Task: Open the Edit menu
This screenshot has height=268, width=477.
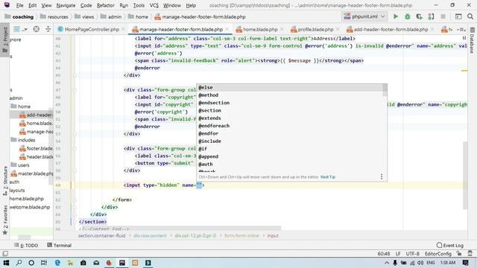Action: 32,5
